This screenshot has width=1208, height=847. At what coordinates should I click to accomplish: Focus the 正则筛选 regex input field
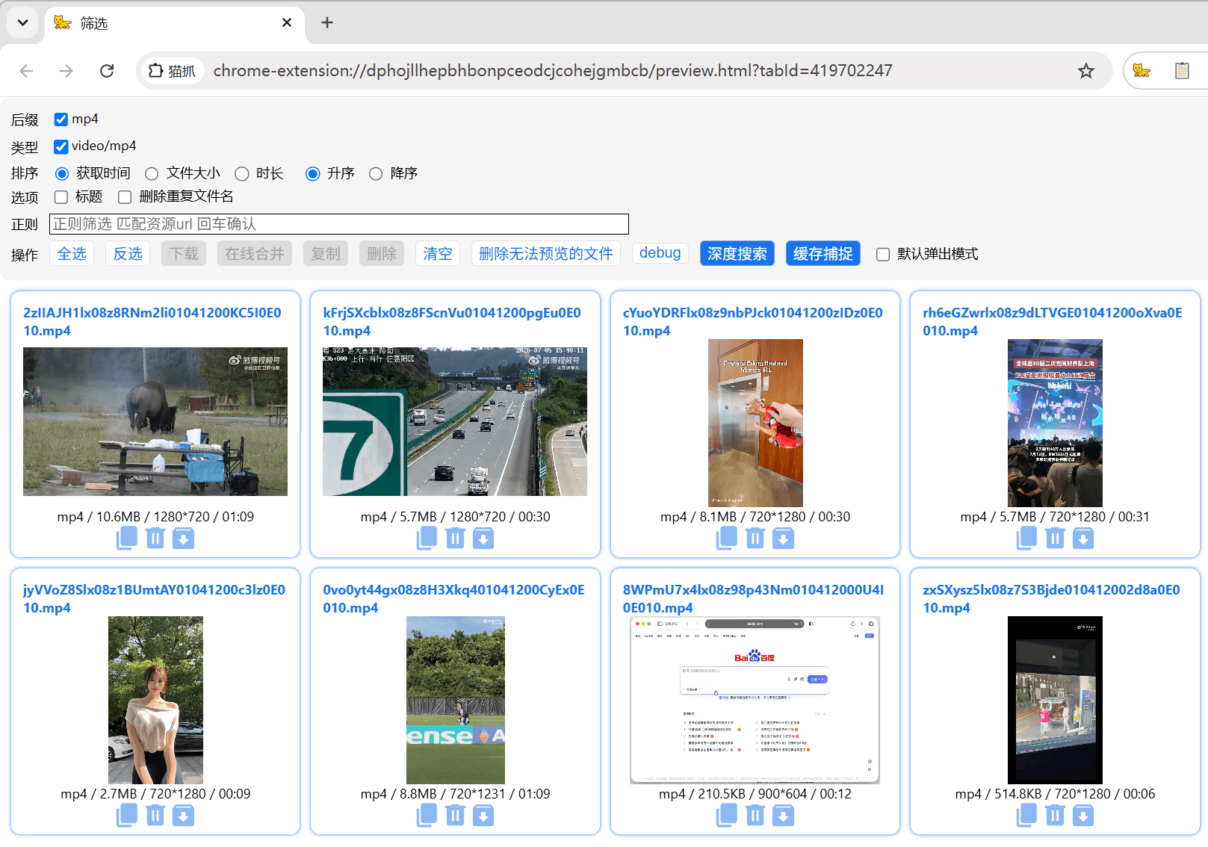pyautogui.click(x=339, y=224)
